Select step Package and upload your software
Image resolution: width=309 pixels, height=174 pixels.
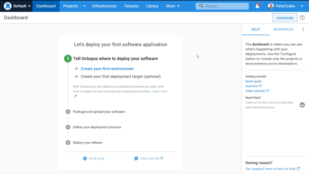pyautogui.click(x=99, y=112)
